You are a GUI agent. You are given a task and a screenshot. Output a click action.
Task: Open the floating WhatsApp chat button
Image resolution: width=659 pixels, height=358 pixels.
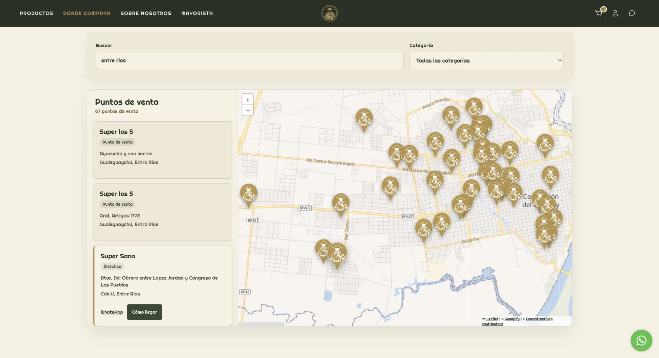(x=641, y=340)
